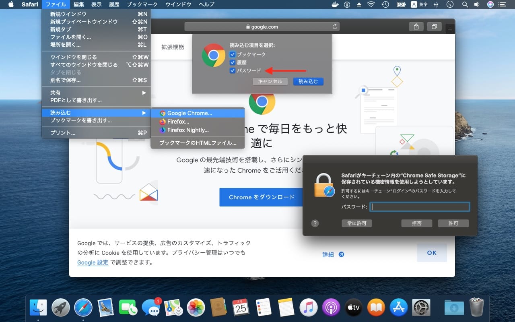Show Safari tab overview
This screenshot has height=322, width=515.
(434, 27)
